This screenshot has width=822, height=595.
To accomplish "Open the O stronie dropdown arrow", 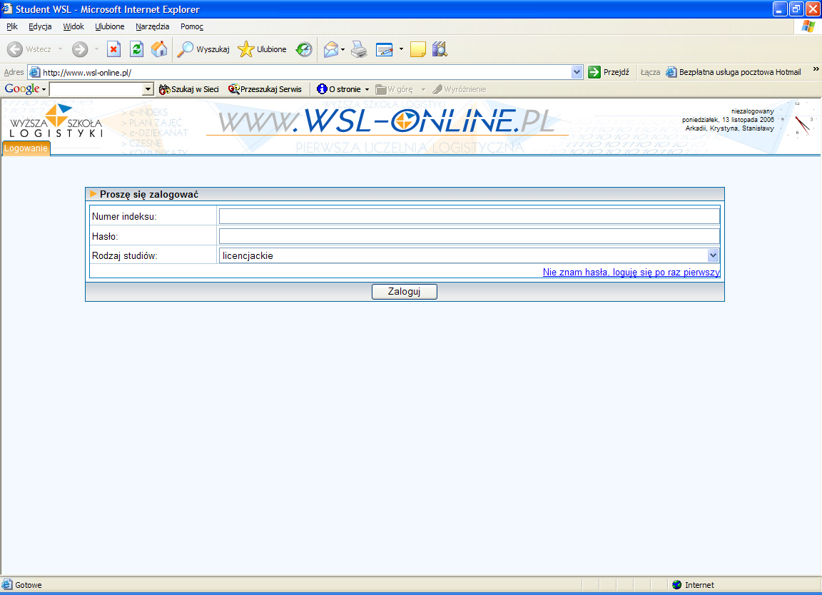I will (x=367, y=90).
